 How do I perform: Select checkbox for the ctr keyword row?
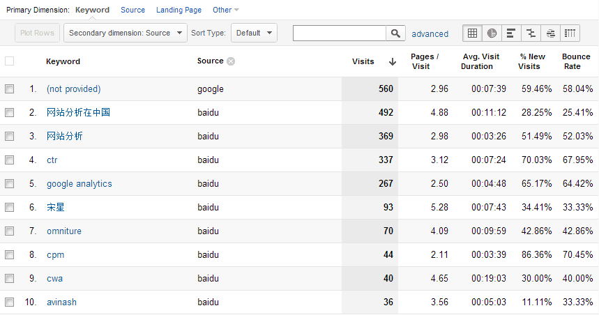point(10,160)
